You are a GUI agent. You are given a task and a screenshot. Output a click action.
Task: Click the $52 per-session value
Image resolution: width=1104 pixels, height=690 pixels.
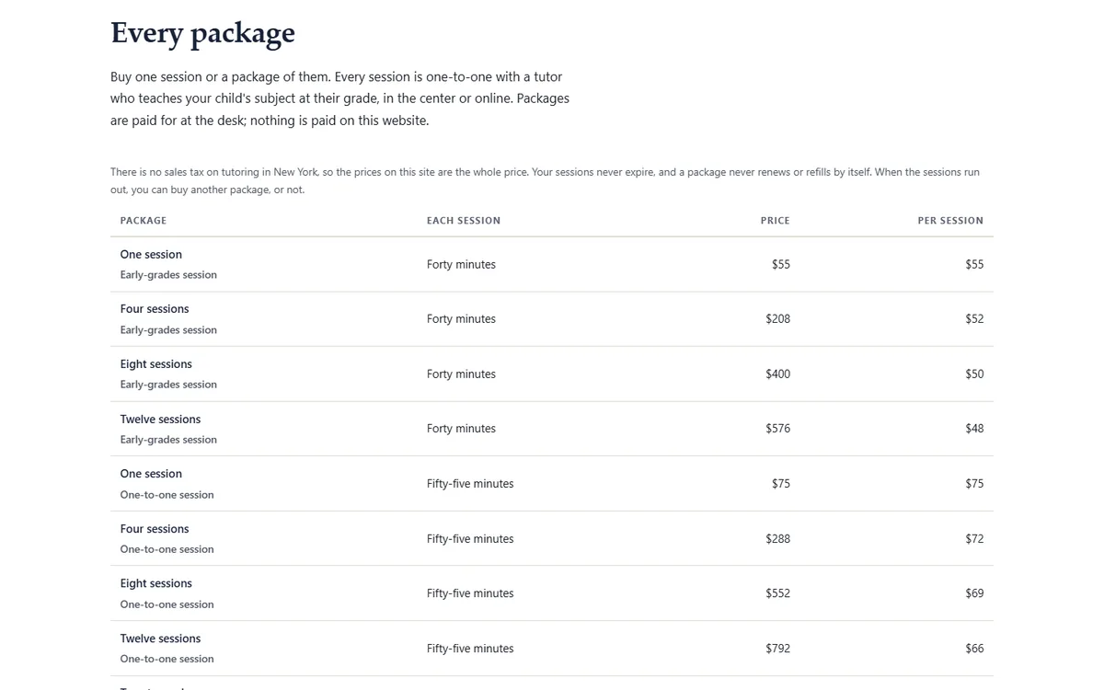(974, 319)
